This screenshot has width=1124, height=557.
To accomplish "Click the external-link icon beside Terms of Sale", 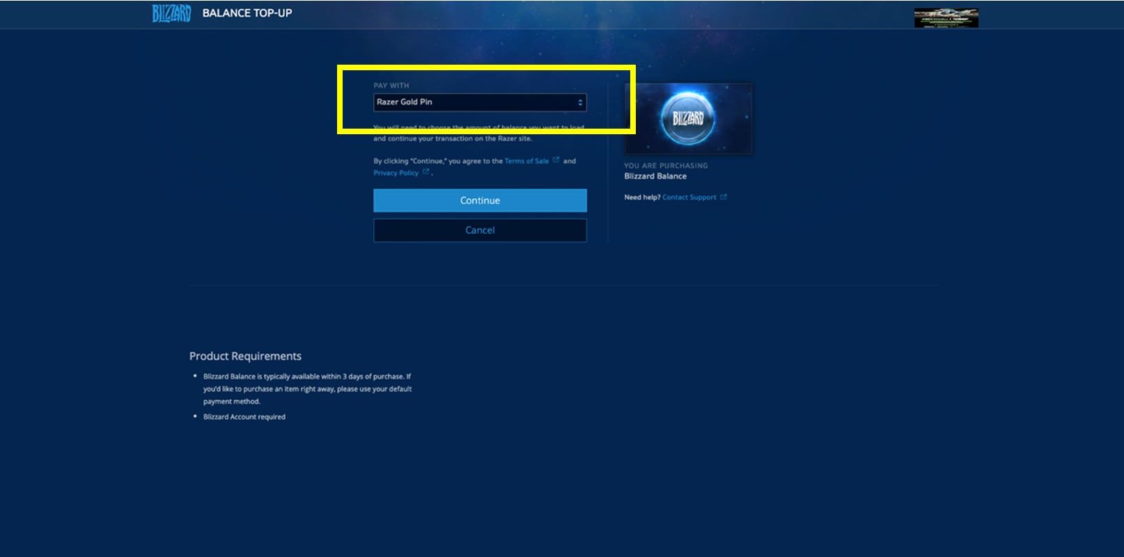I will pos(556,160).
